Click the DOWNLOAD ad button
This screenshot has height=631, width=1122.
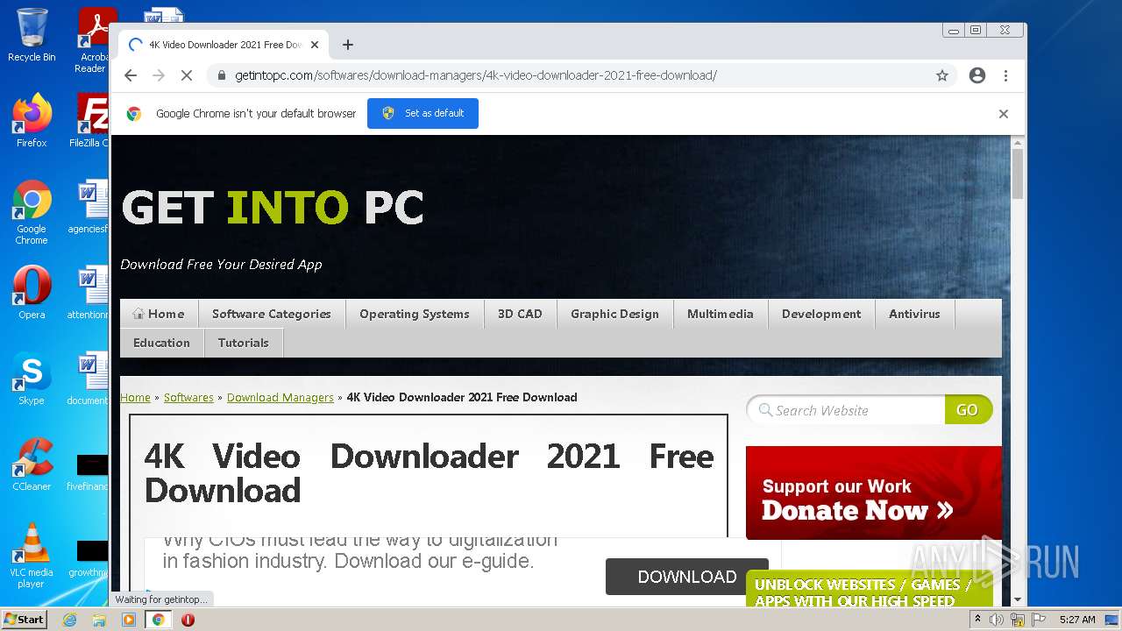pos(687,577)
